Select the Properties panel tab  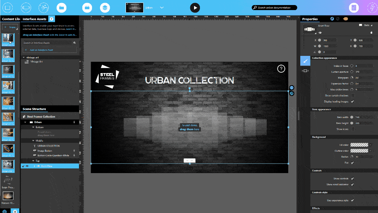tap(310, 19)
